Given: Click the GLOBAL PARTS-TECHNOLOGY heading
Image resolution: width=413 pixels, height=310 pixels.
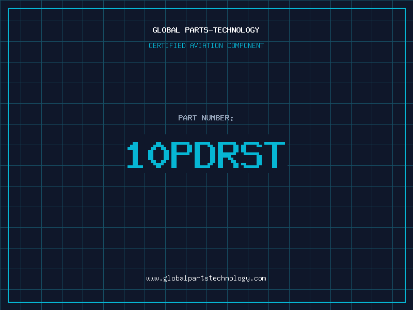Looking at the screenshot, I should [206, 30].
